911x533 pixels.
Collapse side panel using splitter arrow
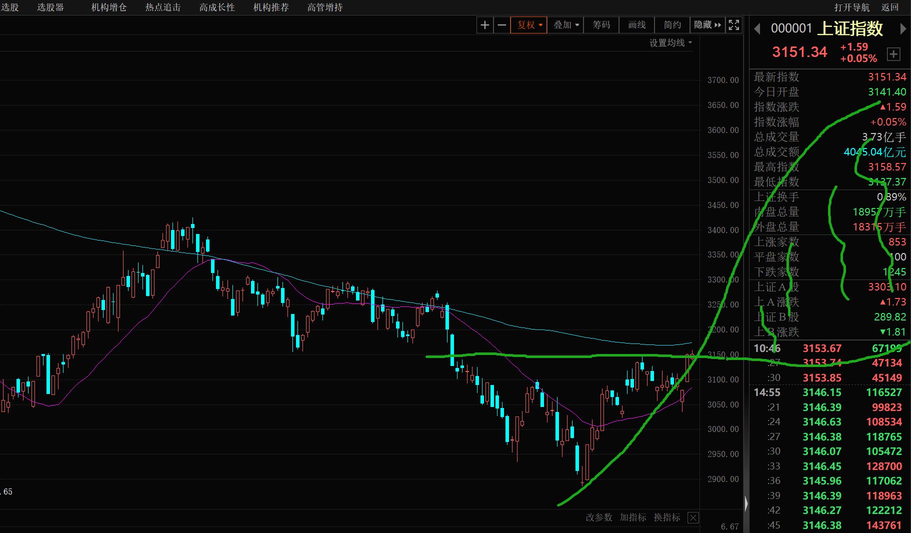click(746, 503)
